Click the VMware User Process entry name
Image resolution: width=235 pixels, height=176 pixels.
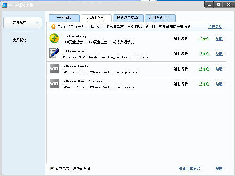[x=83, y=81]
